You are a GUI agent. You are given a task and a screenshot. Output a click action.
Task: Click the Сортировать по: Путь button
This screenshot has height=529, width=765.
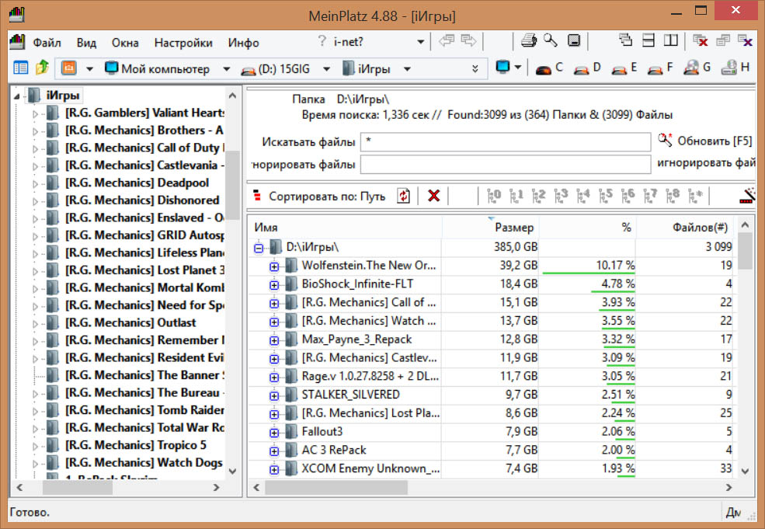coord(319,197)
